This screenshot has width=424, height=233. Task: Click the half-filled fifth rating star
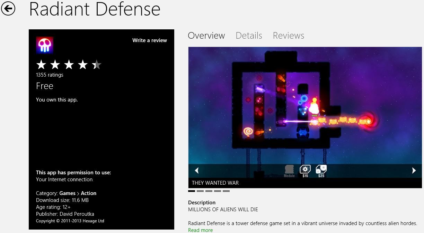point(97,65)
